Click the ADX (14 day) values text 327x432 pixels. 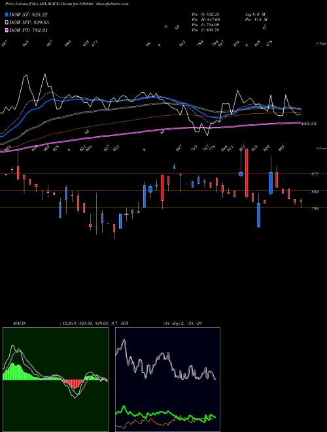click(x=182, y=323)
